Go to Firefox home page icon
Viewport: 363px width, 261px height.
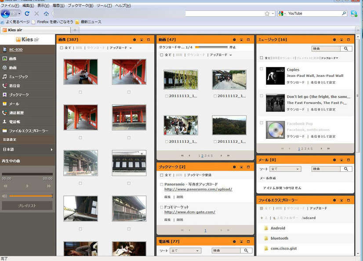[46, 14]
